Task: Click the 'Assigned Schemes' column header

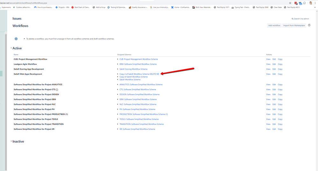Action: point(124,54)
